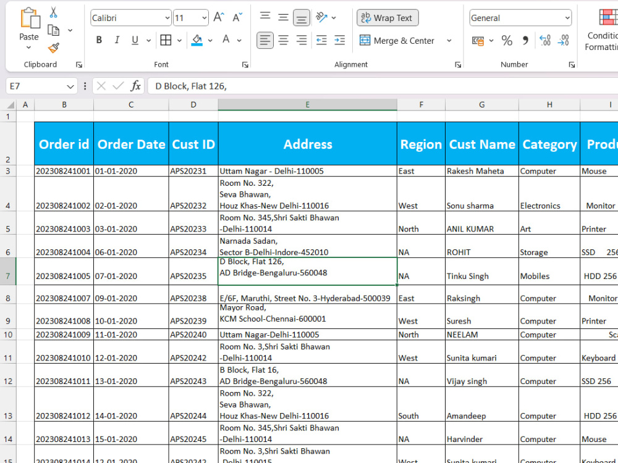Screen dimensions: 618x463
Task: Apply font color with the A icon
Action: pos(226,40)
